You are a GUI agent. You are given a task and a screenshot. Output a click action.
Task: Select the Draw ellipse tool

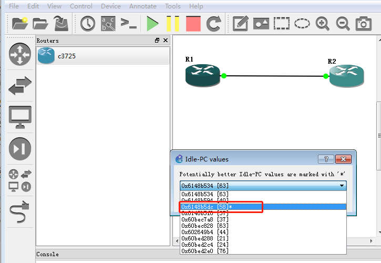302,24
